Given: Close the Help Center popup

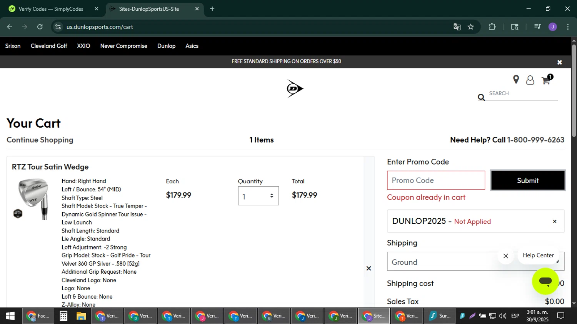Looking at the screenshot, I should point(506,256).
